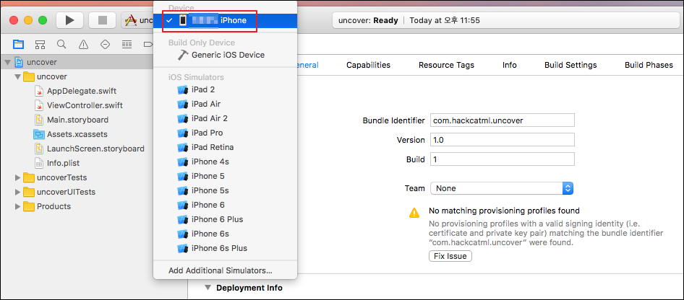Screen dimensions: 684x300
Task: Open AppDelegate.swift in the navigator
Action: click(82, 92)
